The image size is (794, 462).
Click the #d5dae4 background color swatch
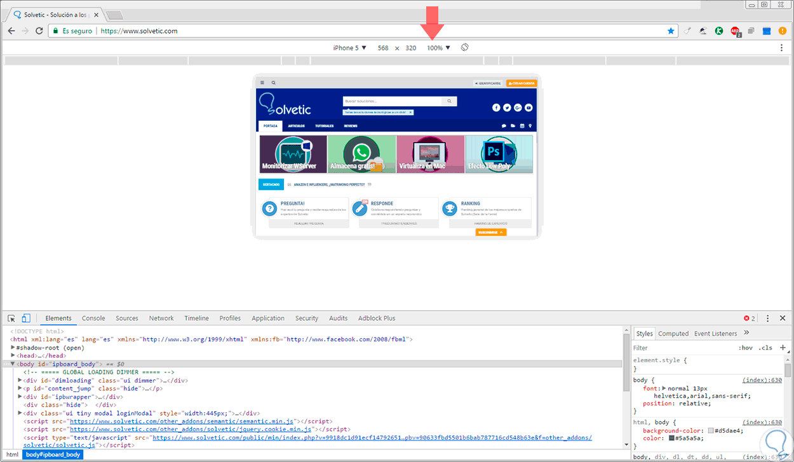pyautogui.click(x=711, y=430)
